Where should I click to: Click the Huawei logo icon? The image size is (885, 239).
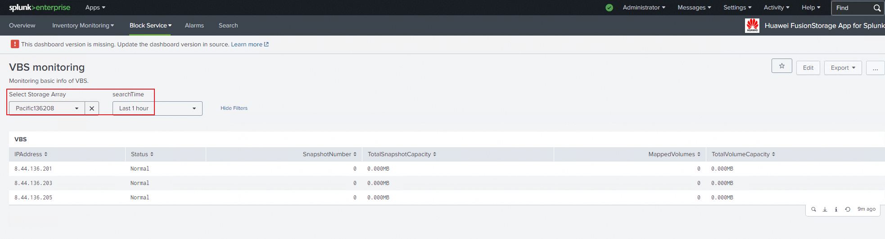click(x=752, y=26)
